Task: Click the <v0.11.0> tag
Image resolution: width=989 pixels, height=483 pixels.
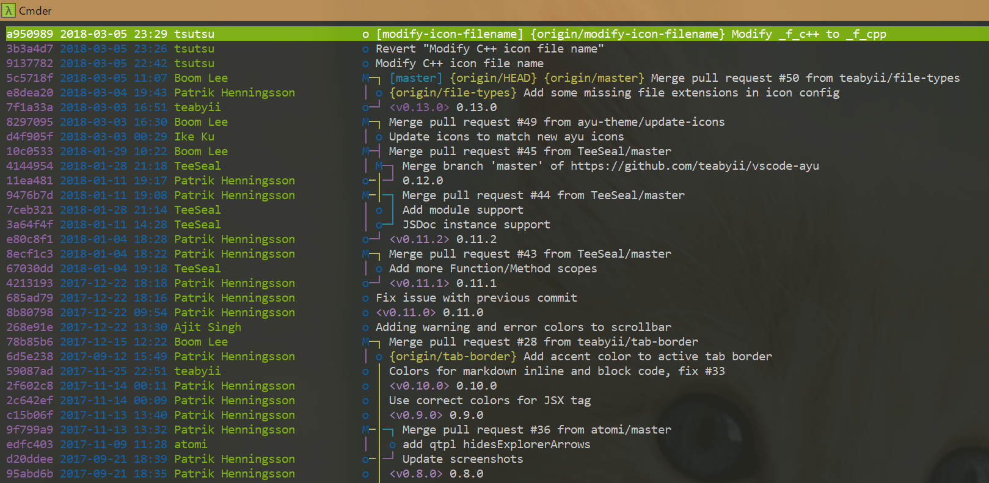Action: [x=406, y=313]
